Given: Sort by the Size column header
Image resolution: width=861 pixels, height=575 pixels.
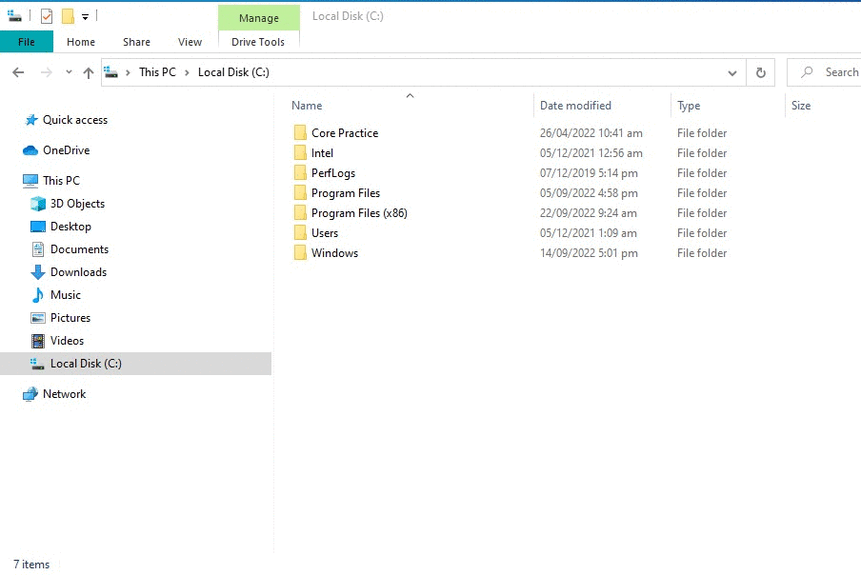Looking at the screenshot, I should click(801, 106).
